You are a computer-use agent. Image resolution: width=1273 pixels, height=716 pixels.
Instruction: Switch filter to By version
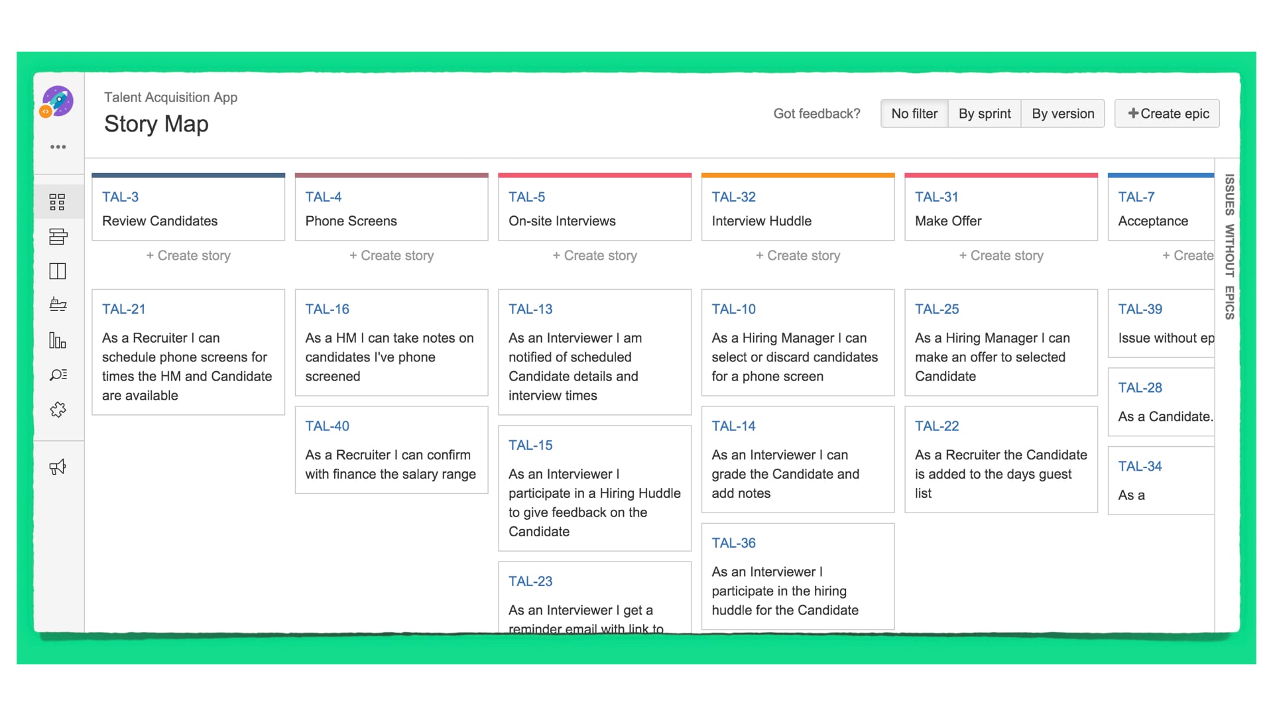click(1063, 113)
